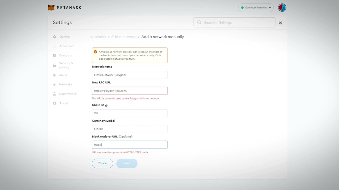Click the Experimental flask icon
The width and height of the screenshot is (339, 190).
[x=55, y=94]
